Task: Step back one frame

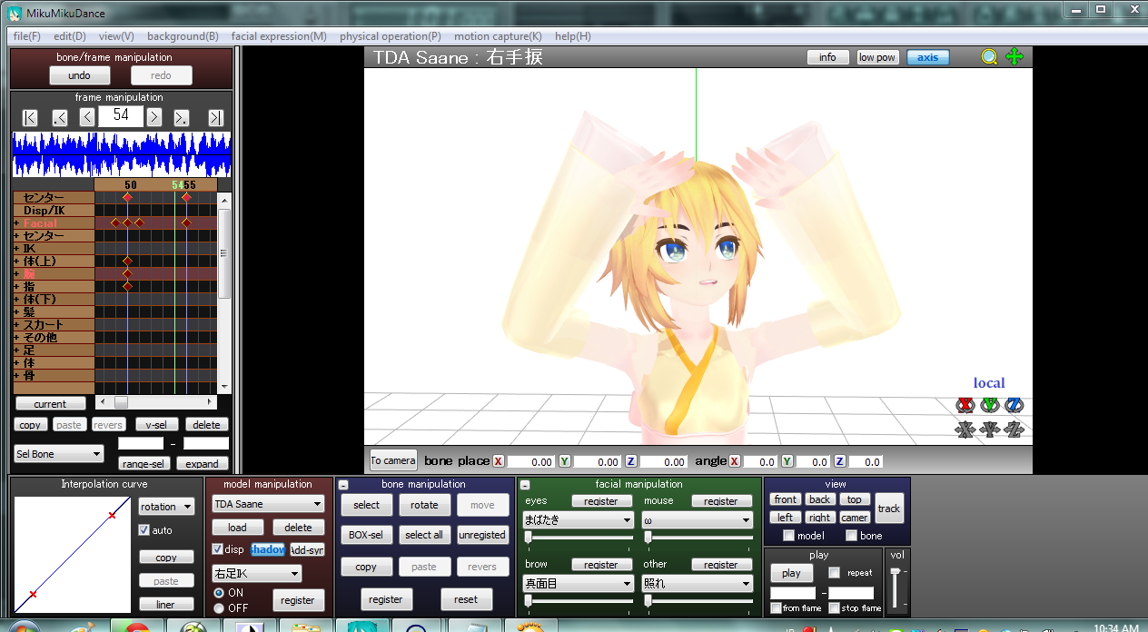Action: pyautogui.click(x=87, y=117)
